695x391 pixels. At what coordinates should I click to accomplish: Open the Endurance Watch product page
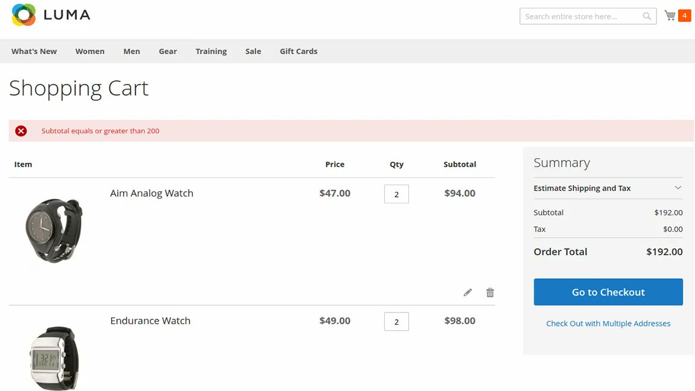point(150,320)
